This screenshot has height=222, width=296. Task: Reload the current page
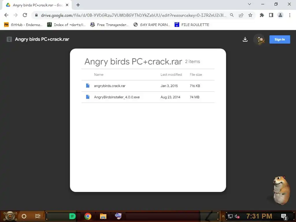(25, 15)
